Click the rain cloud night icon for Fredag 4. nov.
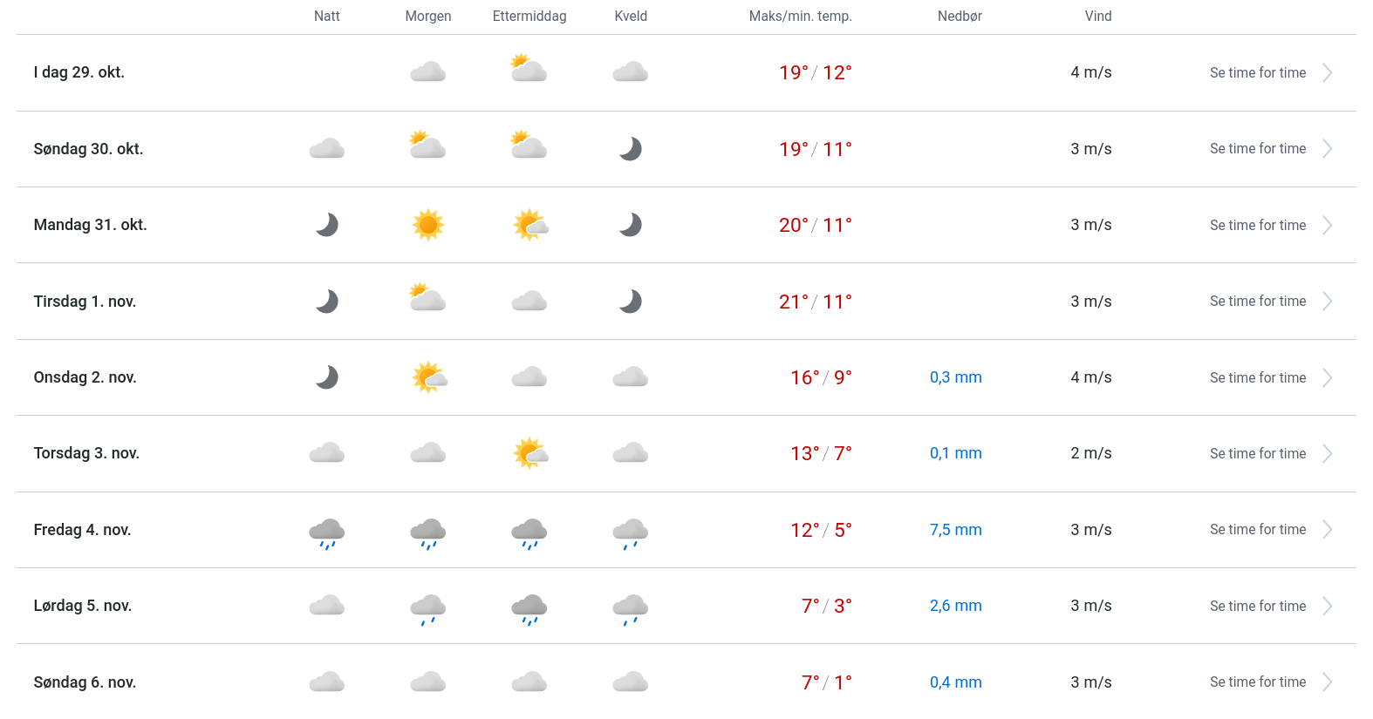 (327, 532)
